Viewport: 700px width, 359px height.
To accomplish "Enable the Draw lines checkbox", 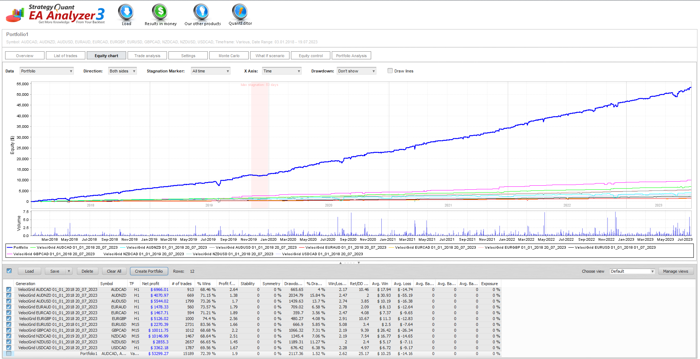I will click(x=390, y=71).
